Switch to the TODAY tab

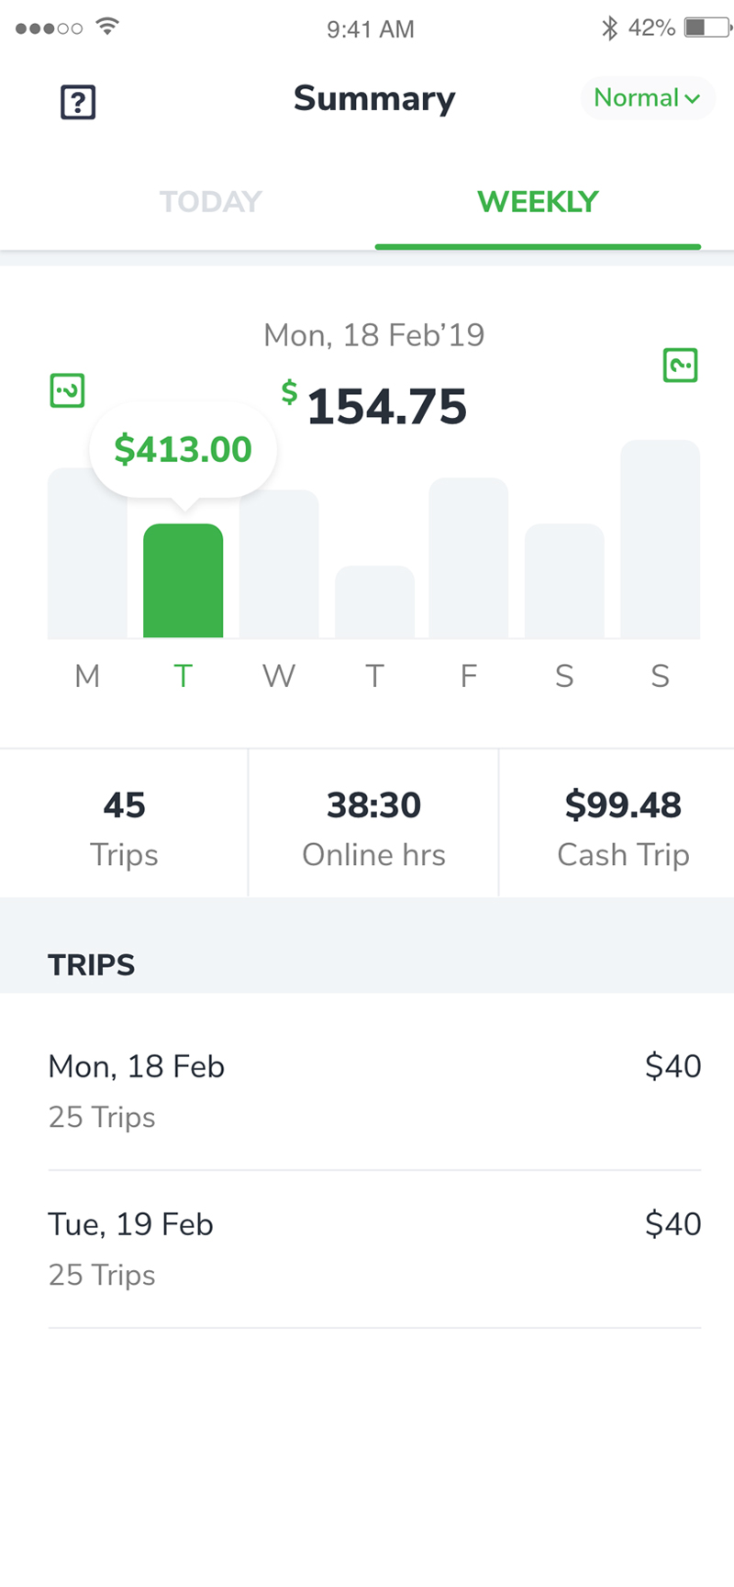(x=211, y=201)
